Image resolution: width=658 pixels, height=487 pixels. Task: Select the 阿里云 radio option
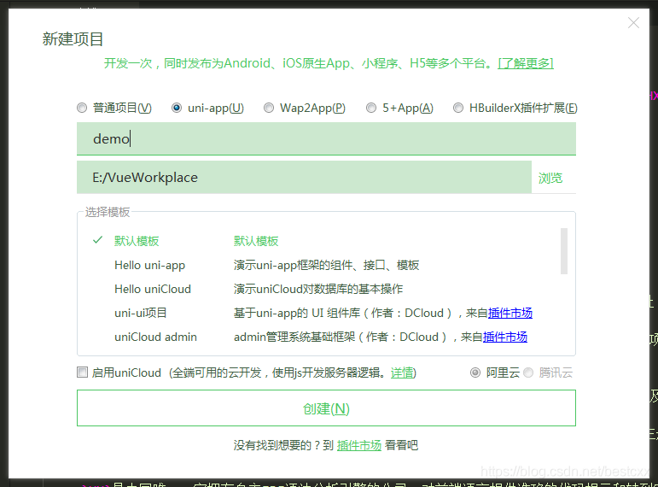[475, 373]
